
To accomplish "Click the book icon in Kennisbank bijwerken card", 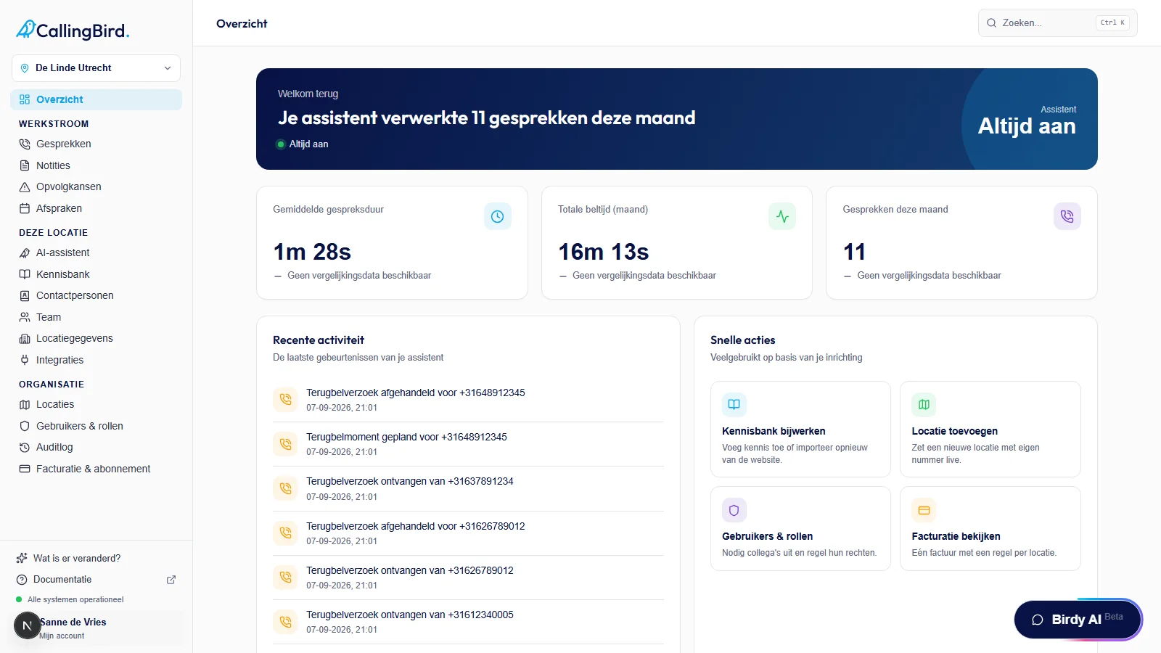I will [734, 405].
